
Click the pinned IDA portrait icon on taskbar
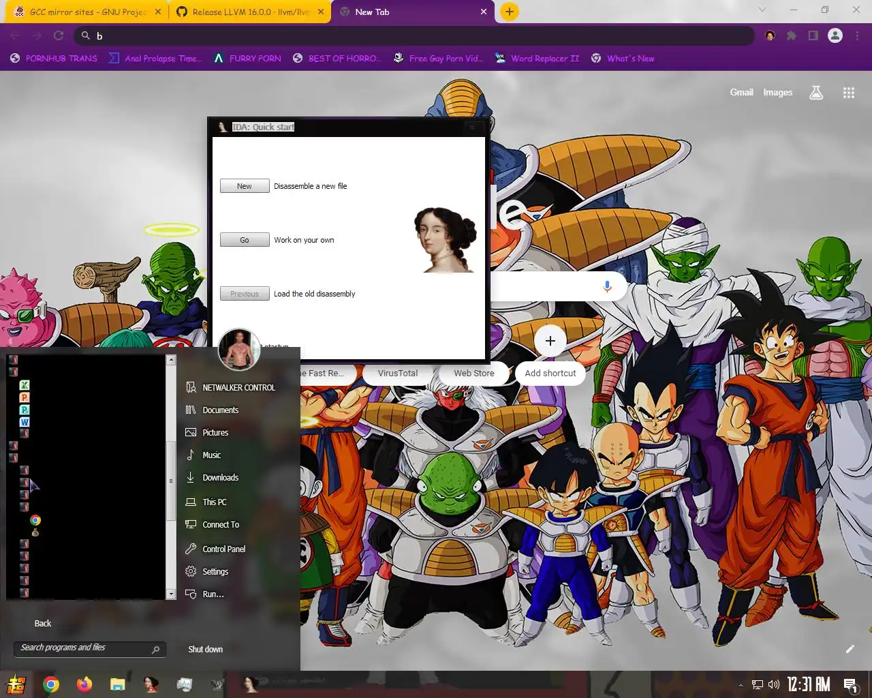(x=151, y=684)
